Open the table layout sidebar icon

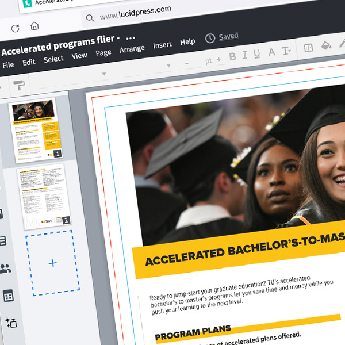(9, 296)
